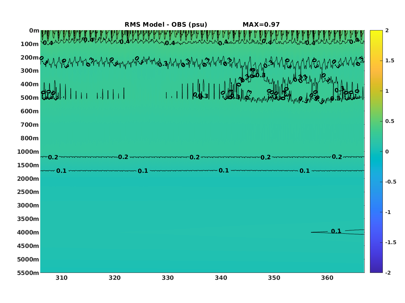
Task: Click the "340" x-axis tick label
Action: point(221,278)
